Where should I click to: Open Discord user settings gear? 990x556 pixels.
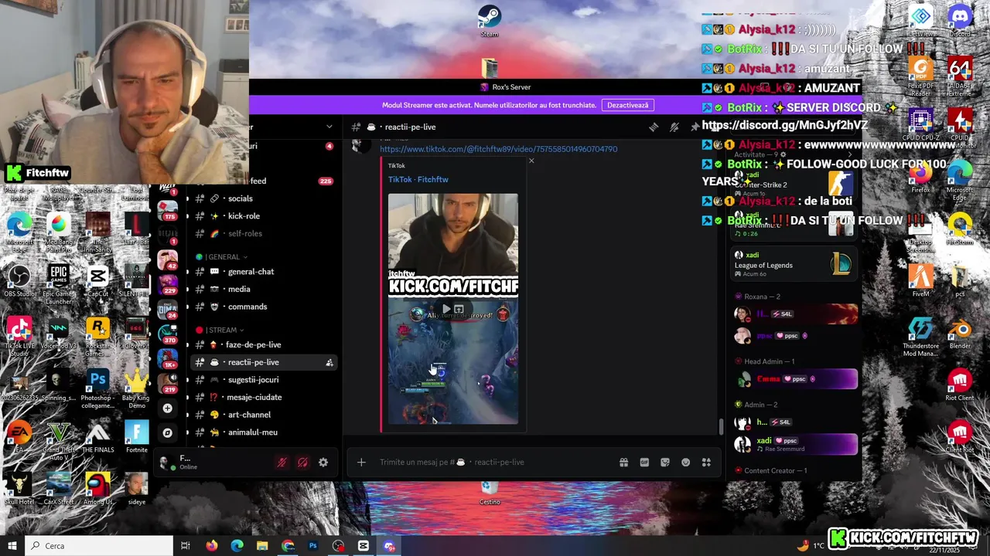point(323,463)
